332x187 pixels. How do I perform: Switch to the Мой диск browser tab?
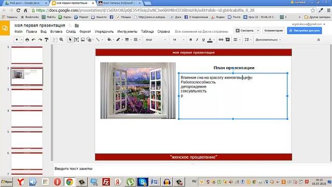(x=26, y=3)
